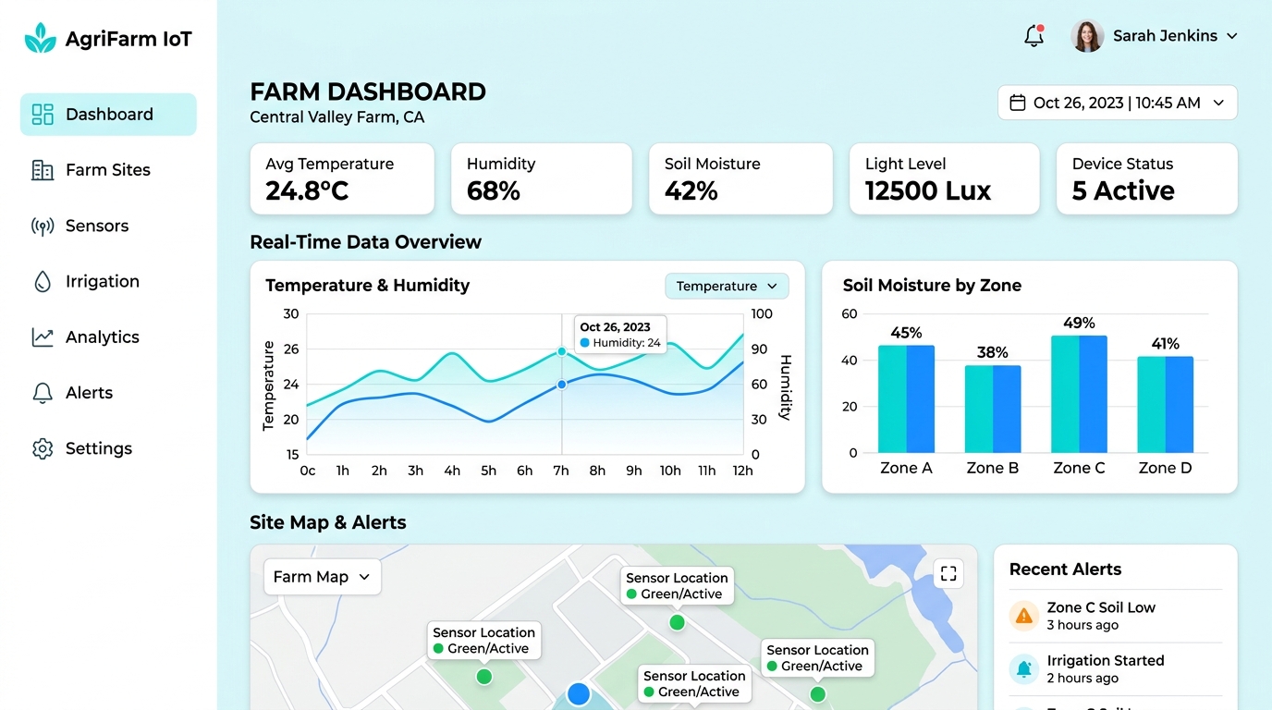
Task: Click the leftmost green sensor marker on map
Action: (483, 677)
